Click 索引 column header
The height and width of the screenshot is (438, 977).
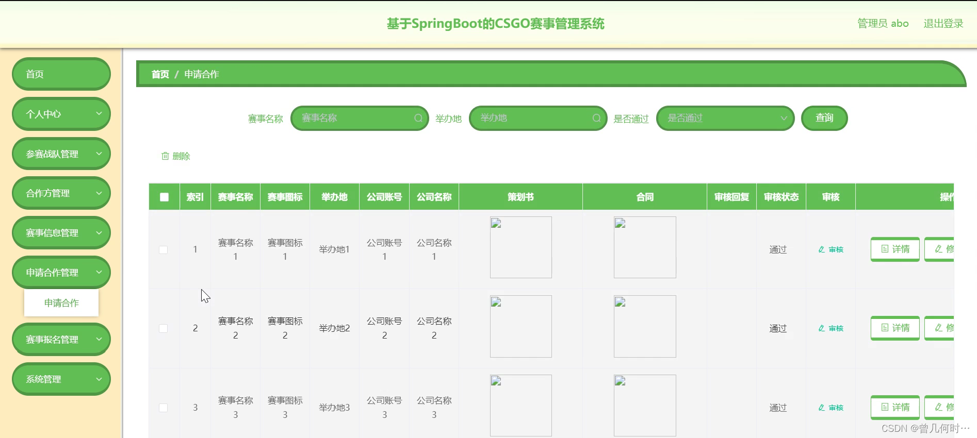point(195,197)
